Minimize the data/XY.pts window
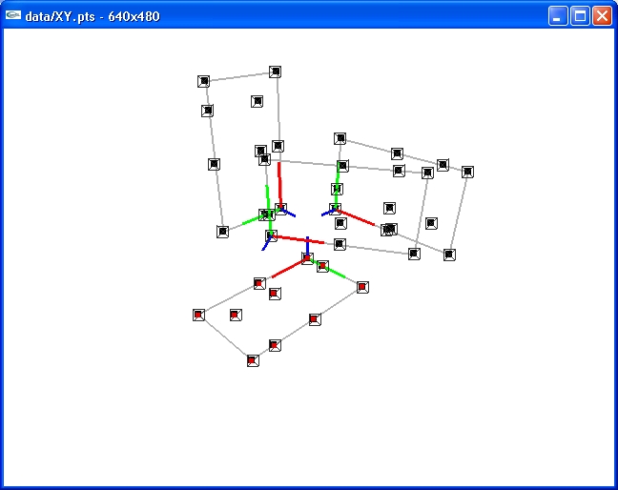The width and height of the screenshot is (618, 490). 558,16
